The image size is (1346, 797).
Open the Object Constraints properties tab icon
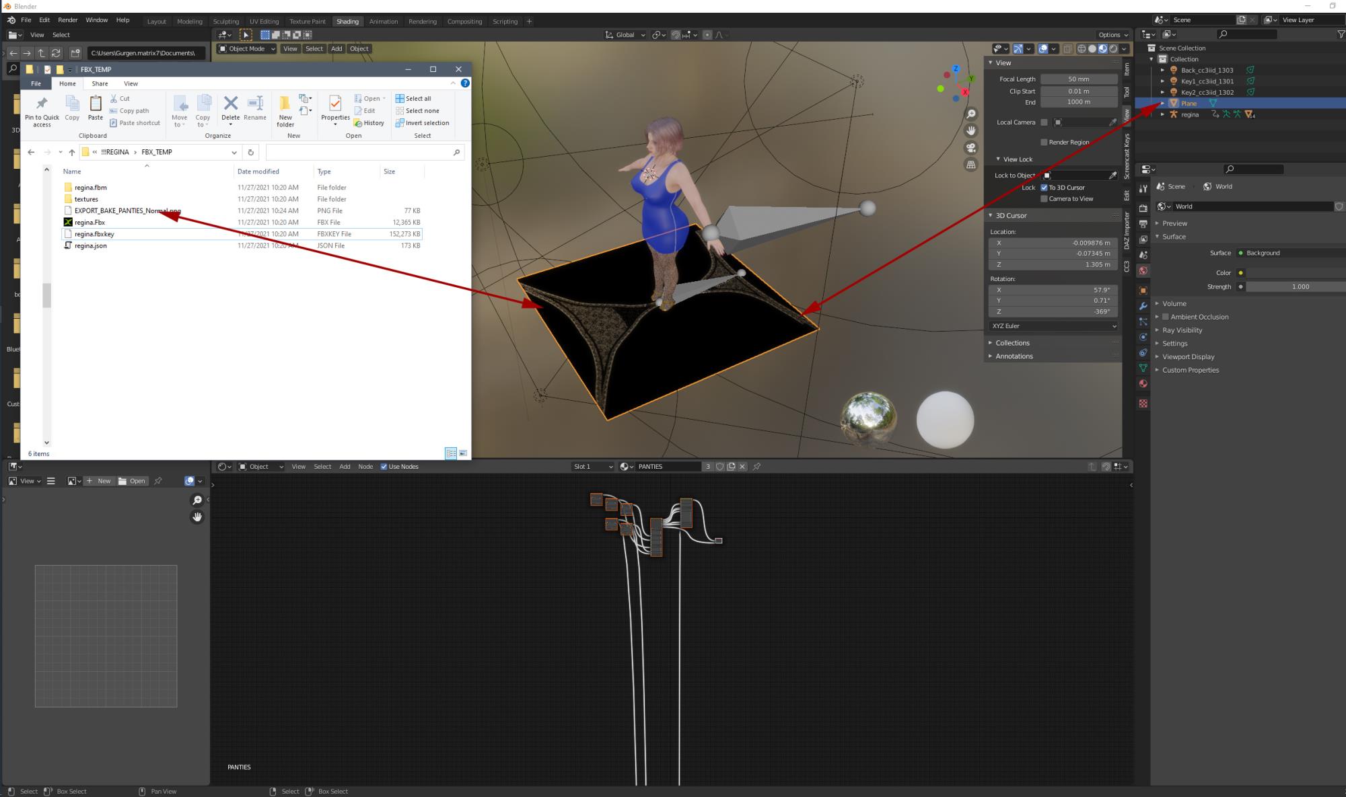[x=1143, y=352]
